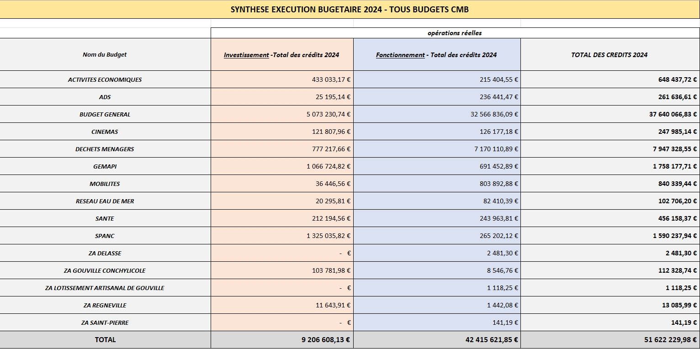
Task: Click the Fonctionnement total des crédits header
Action: [x=436, y=55]
